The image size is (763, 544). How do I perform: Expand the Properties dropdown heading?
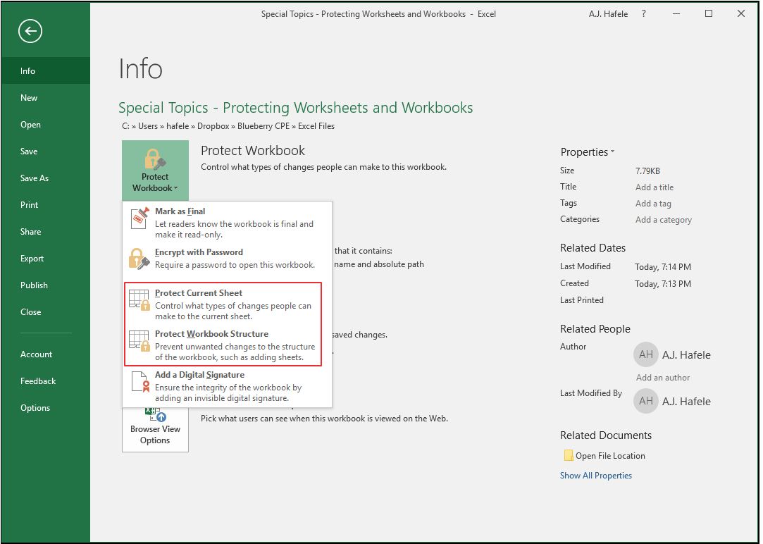pos(588,152)
